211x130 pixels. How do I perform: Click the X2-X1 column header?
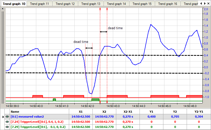pos(128,112)
